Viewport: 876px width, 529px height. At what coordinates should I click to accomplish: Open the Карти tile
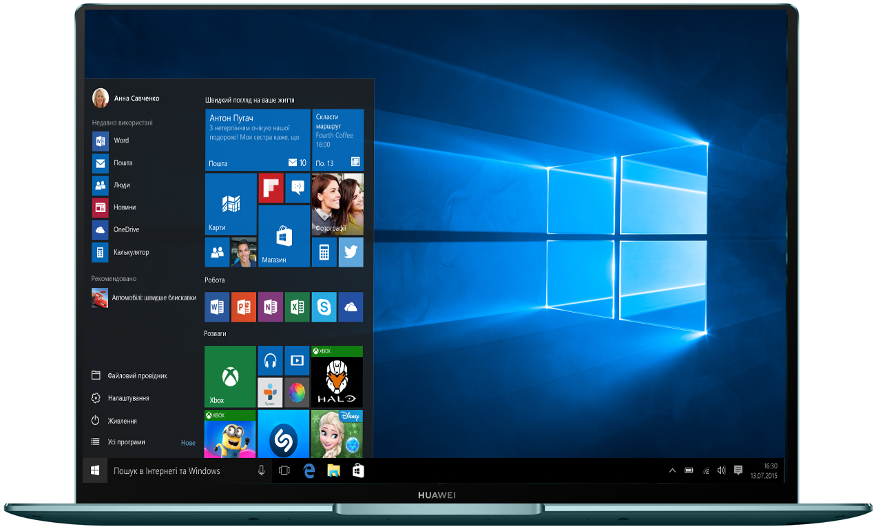tap(231, 203)
